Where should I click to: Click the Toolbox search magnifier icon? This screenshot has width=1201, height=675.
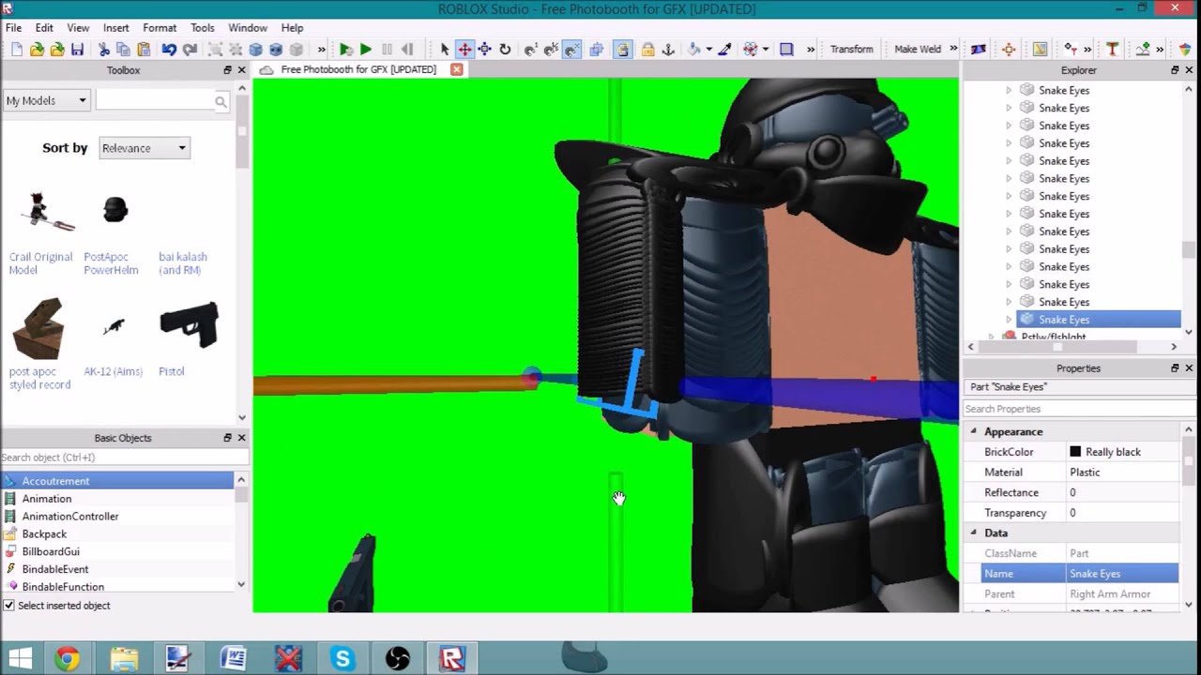[x=220, y=101]
